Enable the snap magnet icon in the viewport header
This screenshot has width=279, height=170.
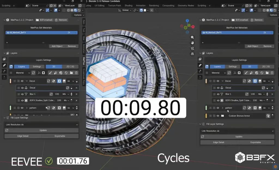point(141,10)
